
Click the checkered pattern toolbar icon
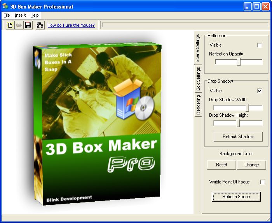pos(40,25)
